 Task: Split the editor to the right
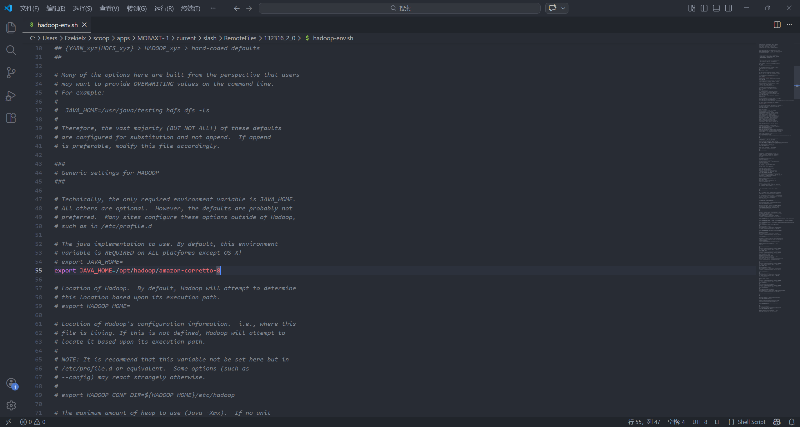[777, 25]
